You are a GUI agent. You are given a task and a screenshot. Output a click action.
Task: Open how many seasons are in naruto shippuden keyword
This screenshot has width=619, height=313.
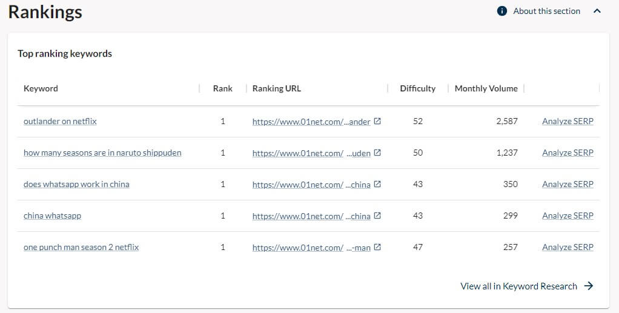point(102,153)
